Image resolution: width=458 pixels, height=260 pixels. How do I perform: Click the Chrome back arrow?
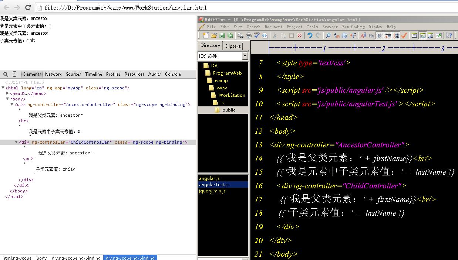coord(6,7)
